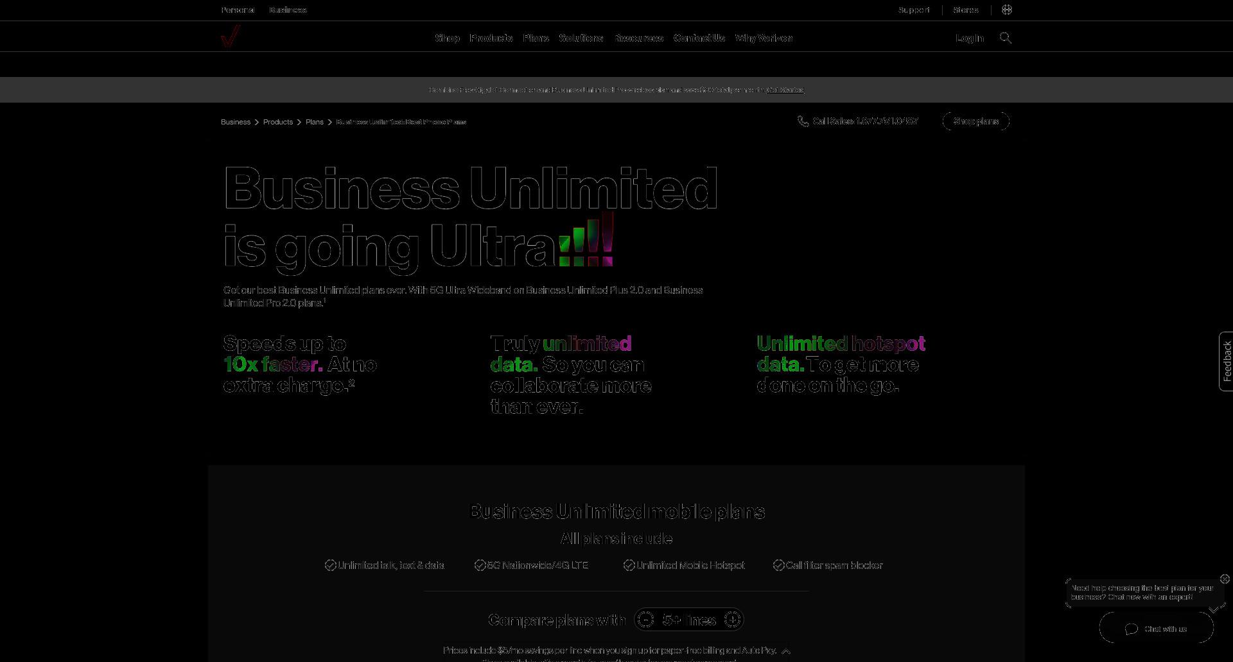Click the Shop plans button
Image resolution: width=1233 pixels, height=662 pixels.
coord(976,121)
